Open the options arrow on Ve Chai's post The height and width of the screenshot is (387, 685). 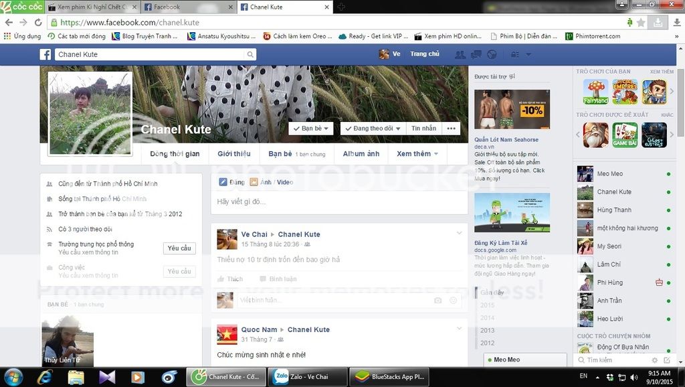pyautogui.click(x=459, y=233)
